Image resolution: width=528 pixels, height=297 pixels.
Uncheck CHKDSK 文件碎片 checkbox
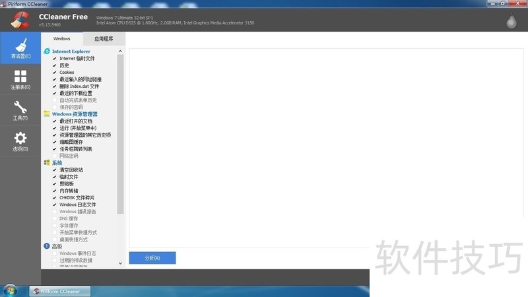point(55,197)
